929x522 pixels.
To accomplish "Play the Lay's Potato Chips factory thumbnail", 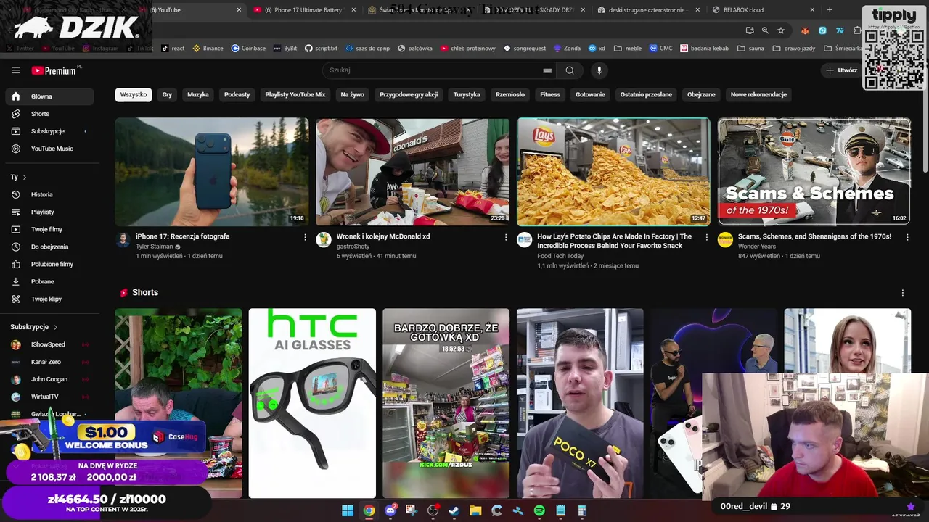I will (613, 172).
